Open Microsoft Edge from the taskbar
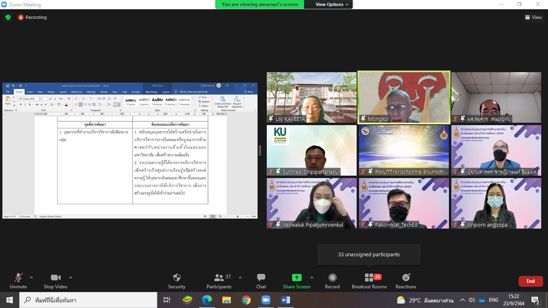Screen dimensions: 548x308 [x=207, y=300]
